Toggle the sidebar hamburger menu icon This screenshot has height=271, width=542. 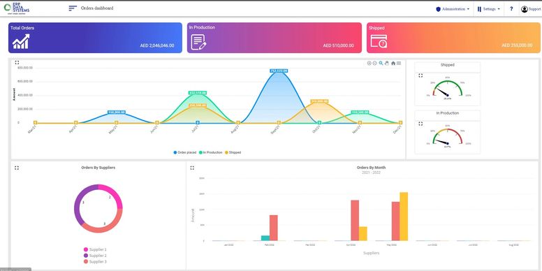(73, 8)
